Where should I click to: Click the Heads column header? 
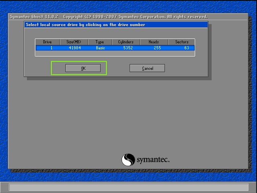tap(154, 42)
